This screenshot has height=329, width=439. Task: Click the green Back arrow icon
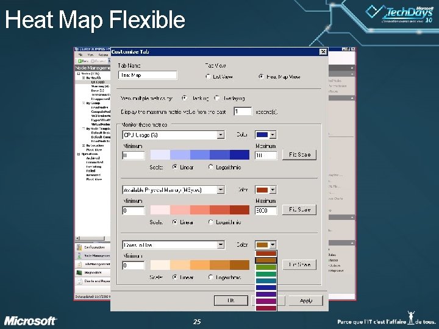(x=80, y=61)
